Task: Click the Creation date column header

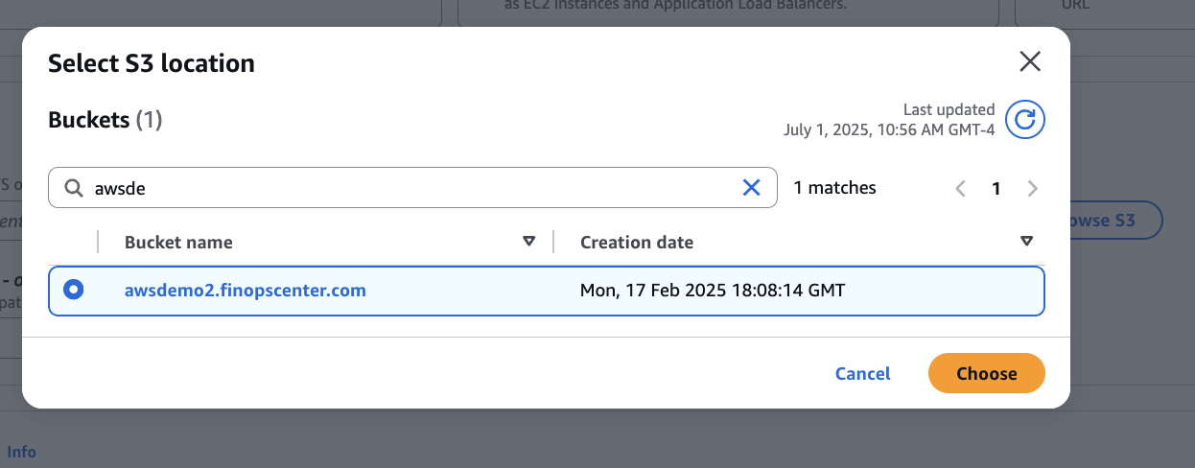Action: click(636, 243)
